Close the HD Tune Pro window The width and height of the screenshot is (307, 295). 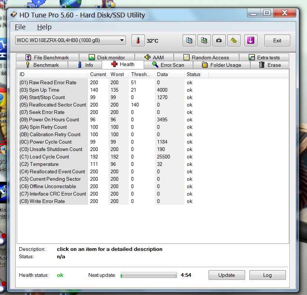[284, 13]
